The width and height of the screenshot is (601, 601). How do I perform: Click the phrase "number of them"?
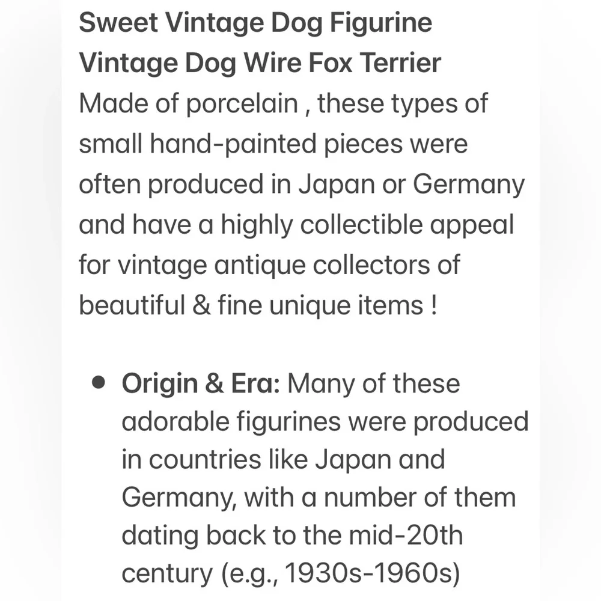[x=419, y=498]
